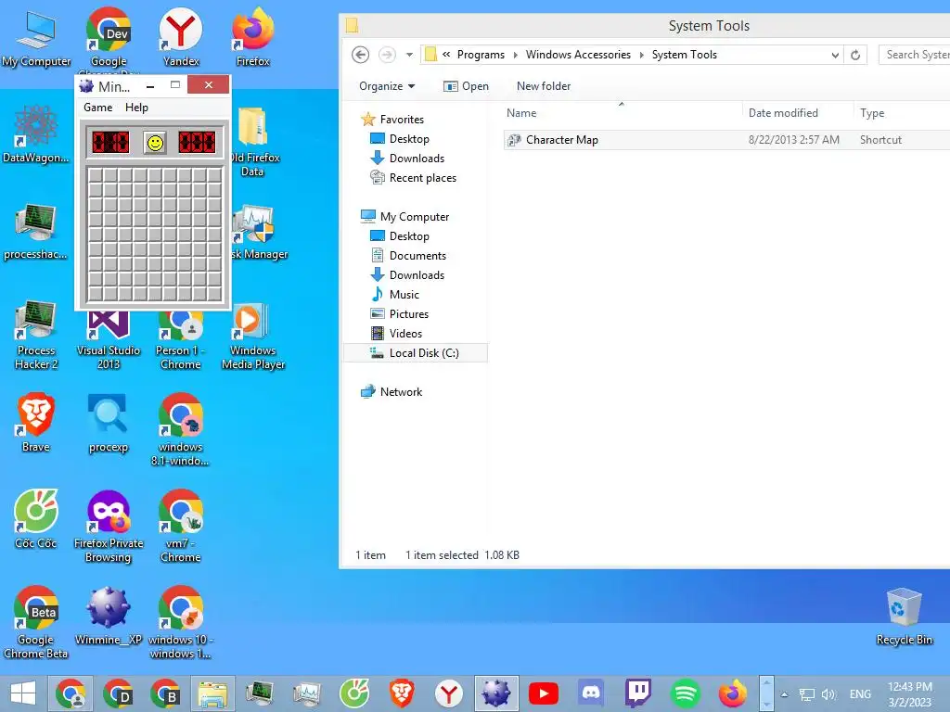Show hidden breadcrumb levels via the double chevron
Screen dimensions: 950x712
[x=446, y=55]
